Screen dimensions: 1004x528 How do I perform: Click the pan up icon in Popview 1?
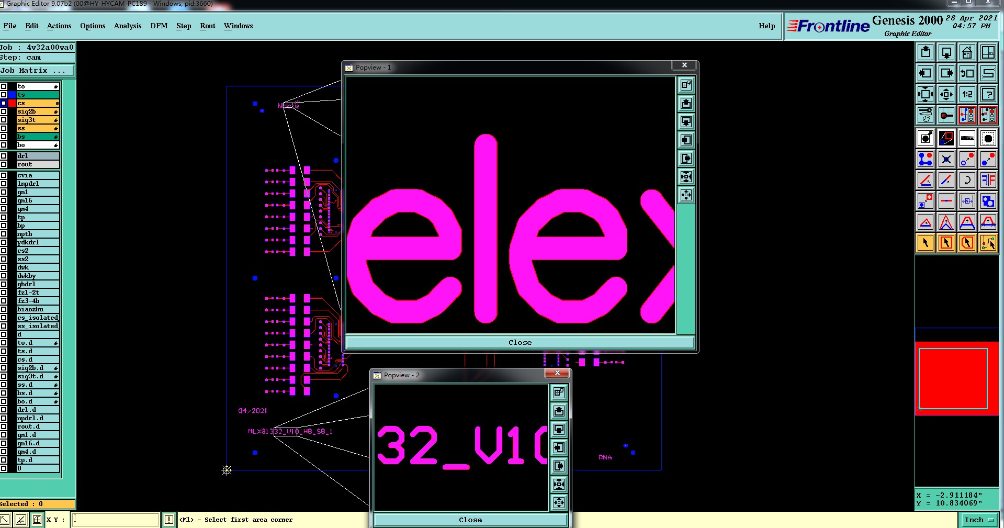pos(686,103)
